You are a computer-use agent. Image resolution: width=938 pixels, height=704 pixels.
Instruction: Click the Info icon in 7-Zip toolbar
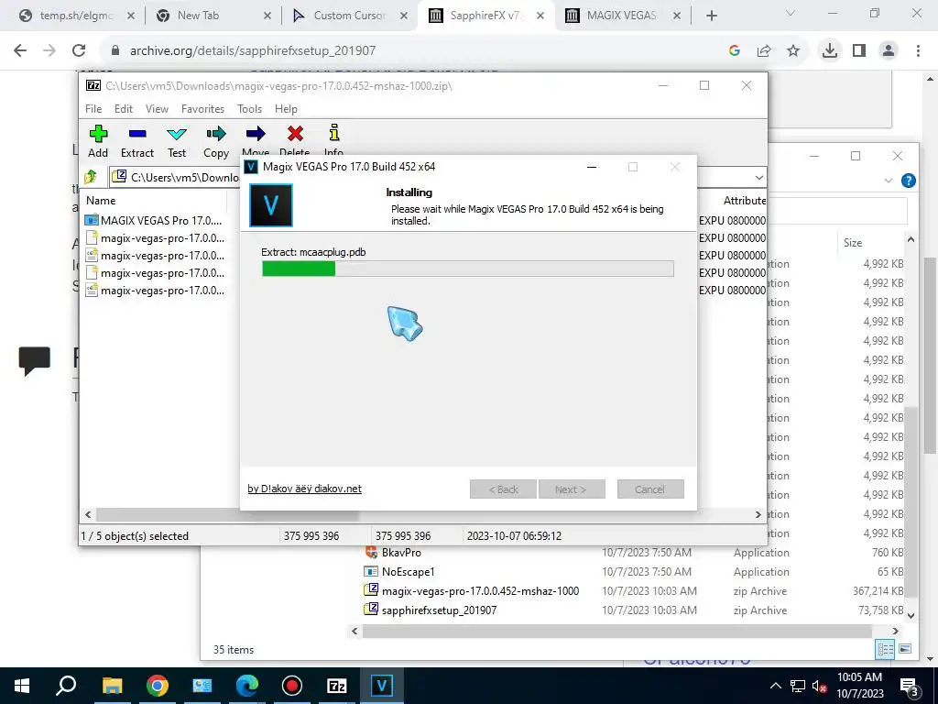334,132
